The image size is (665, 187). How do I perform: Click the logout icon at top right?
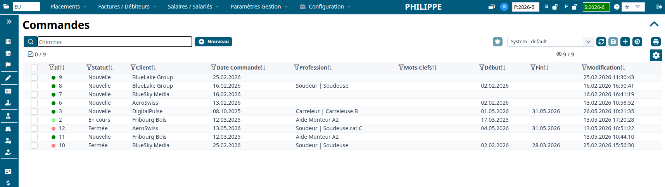coord(659,7)
